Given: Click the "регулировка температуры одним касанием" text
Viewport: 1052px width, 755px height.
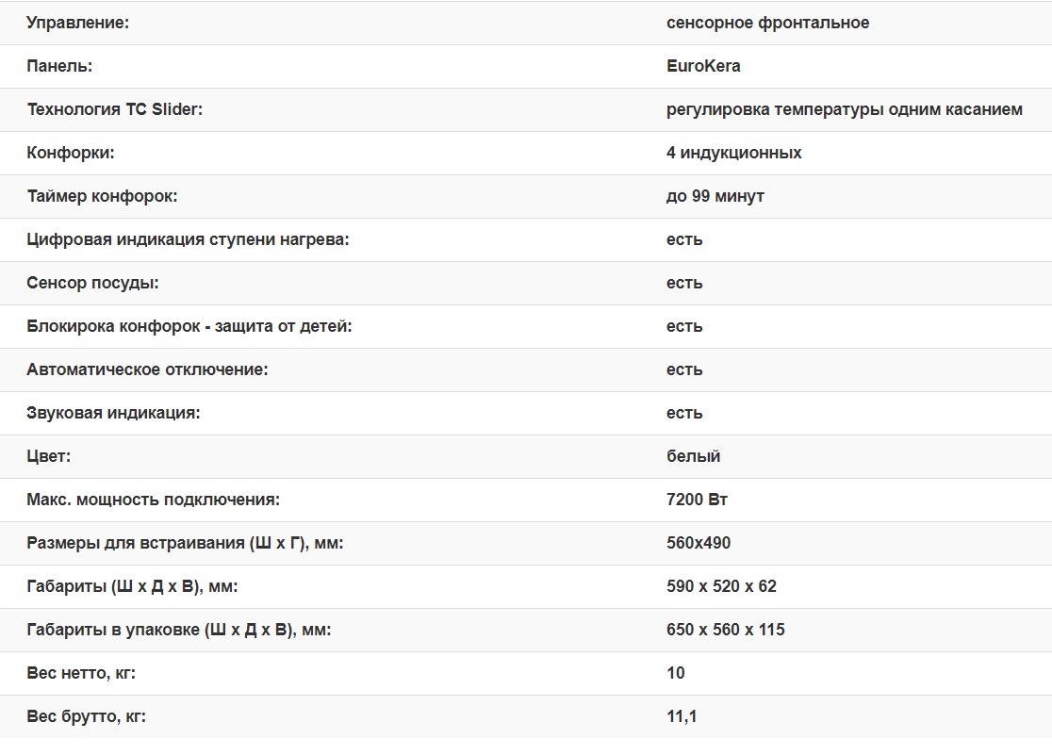Looking at the screenshot, I should 844,109.
